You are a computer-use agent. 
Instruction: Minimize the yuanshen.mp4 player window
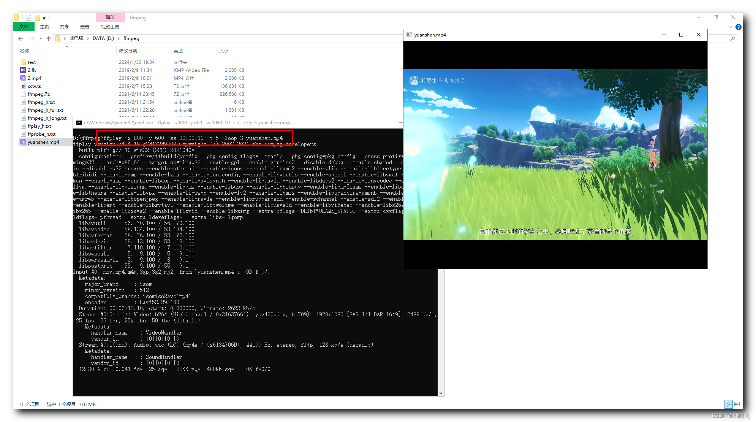[x=664, y=35]
